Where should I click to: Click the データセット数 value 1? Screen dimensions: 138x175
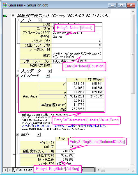click(77, 49)
